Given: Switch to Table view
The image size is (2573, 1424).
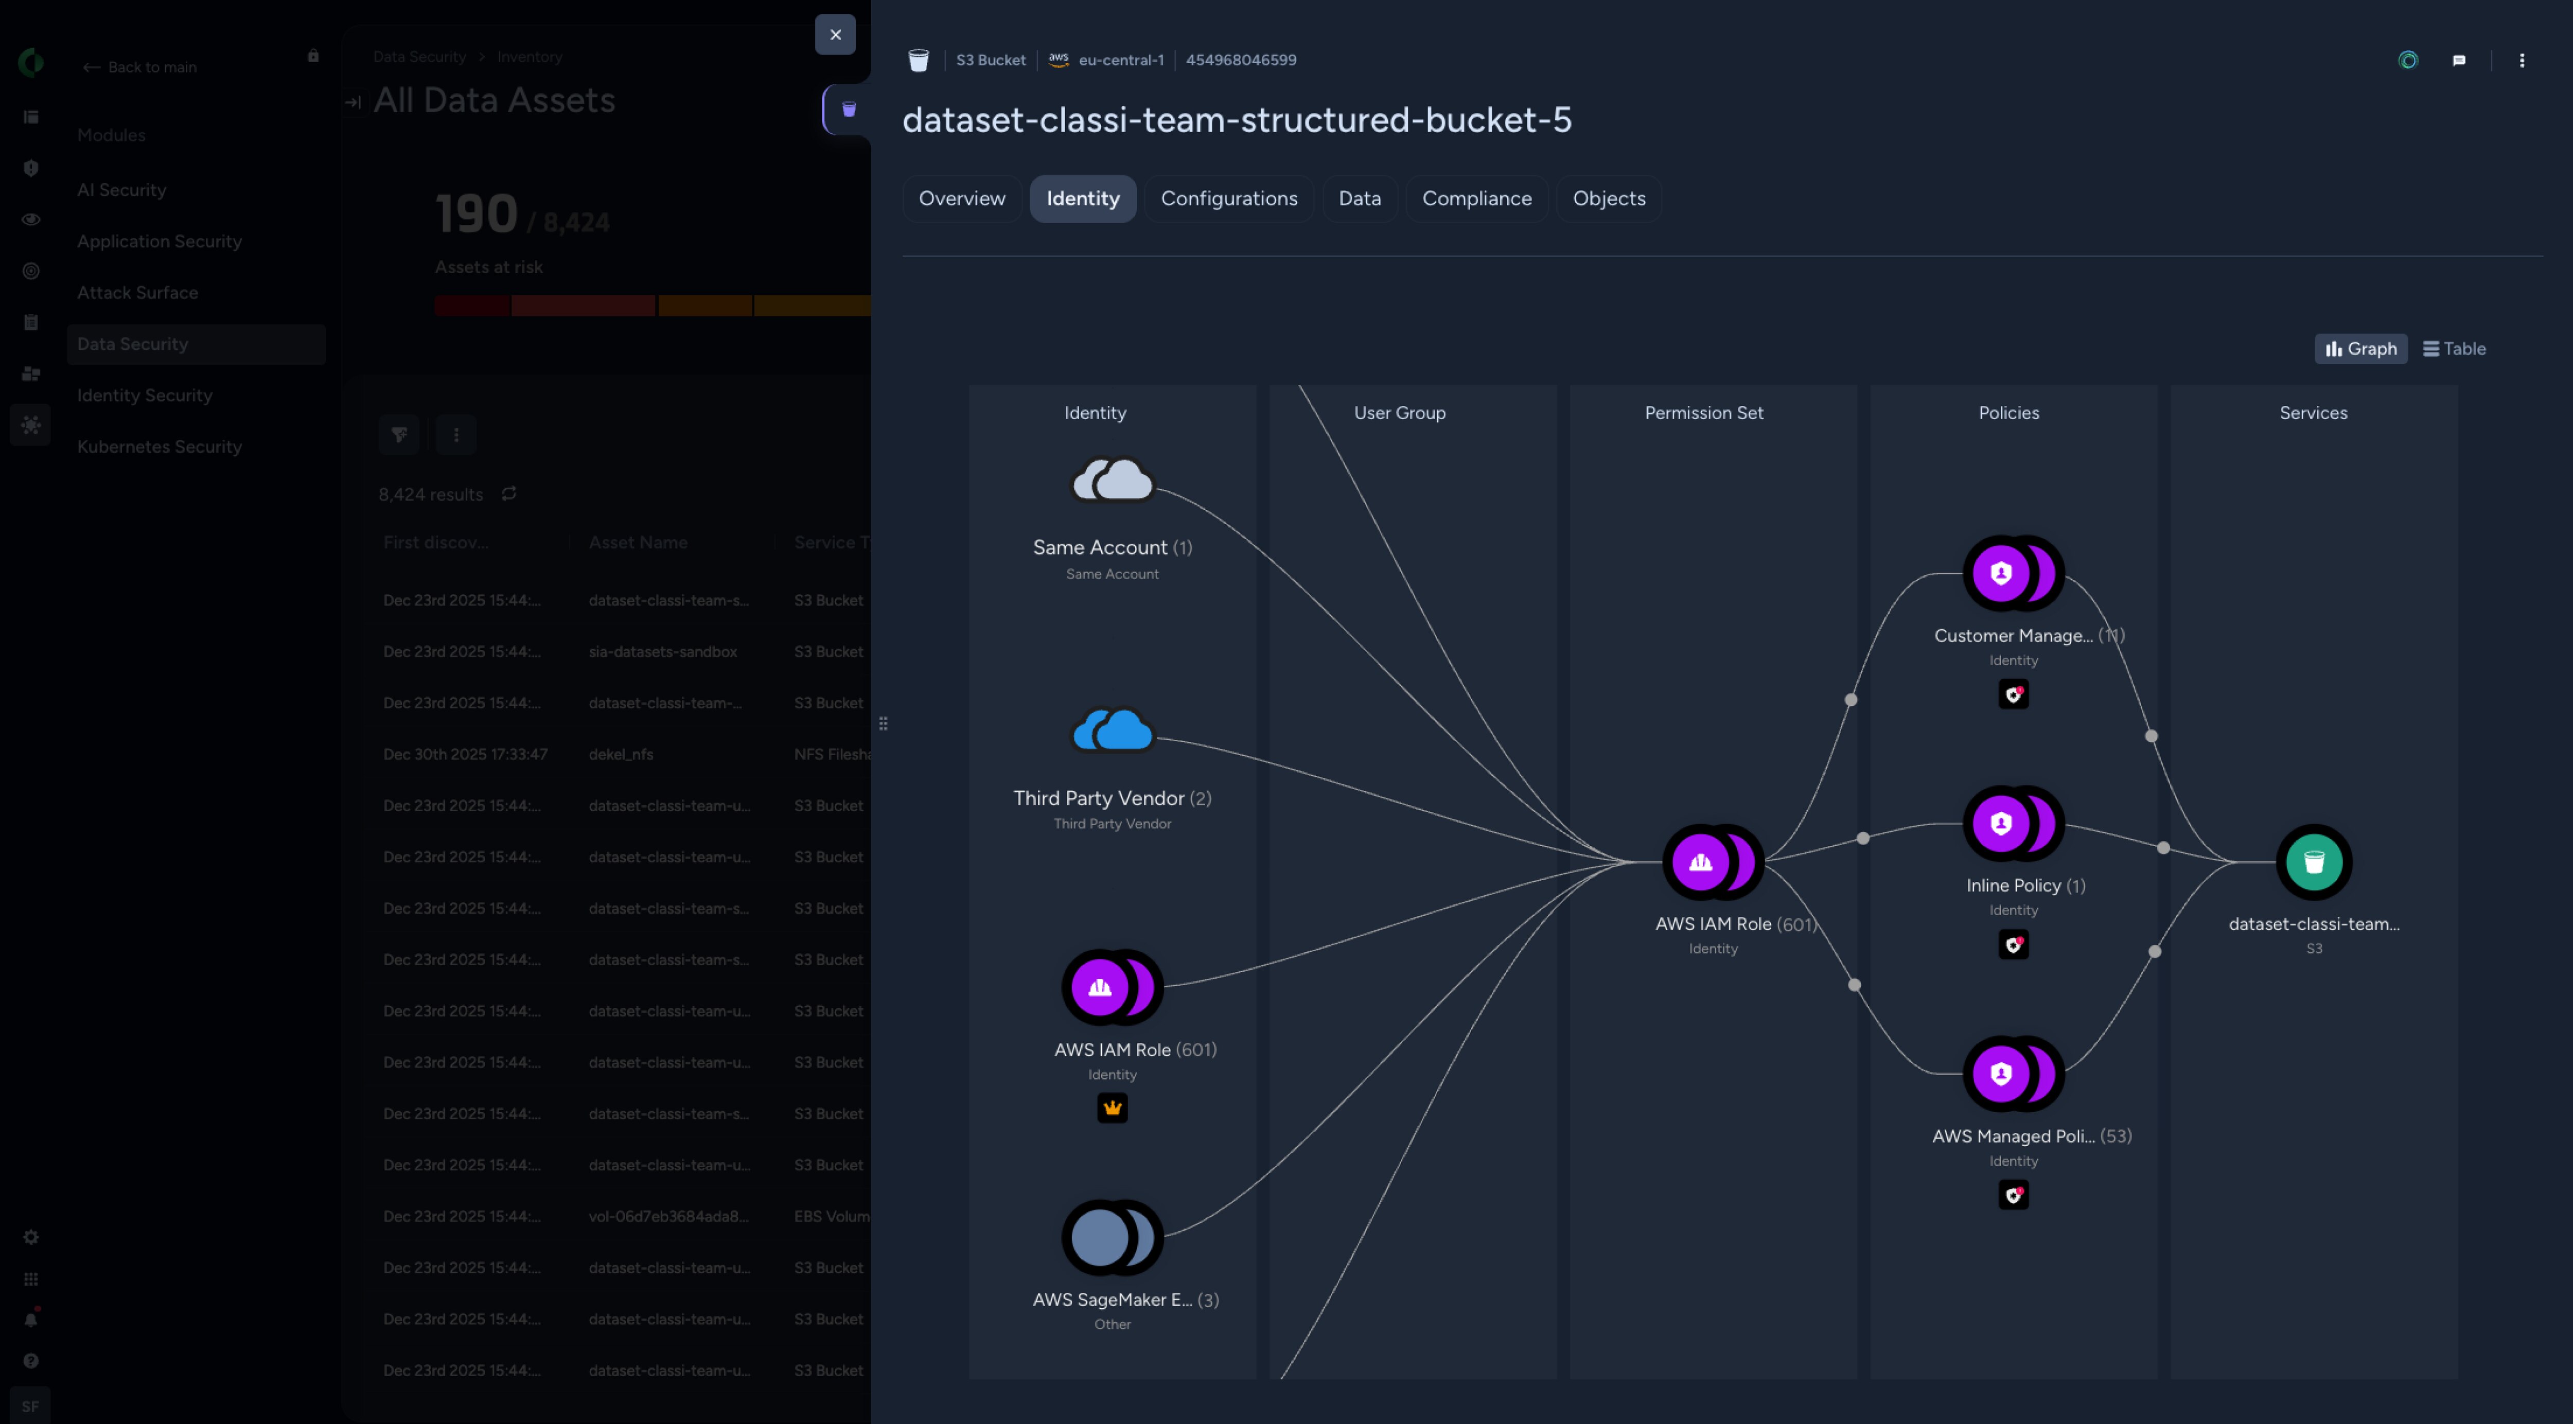Looking at the screenshot, I should (x=2454, y=348).
